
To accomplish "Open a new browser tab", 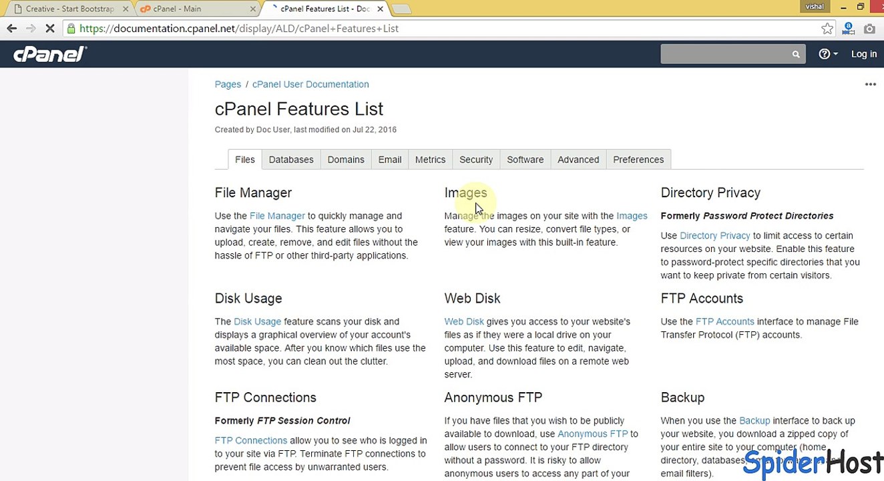I will click(x=401, y=9).
